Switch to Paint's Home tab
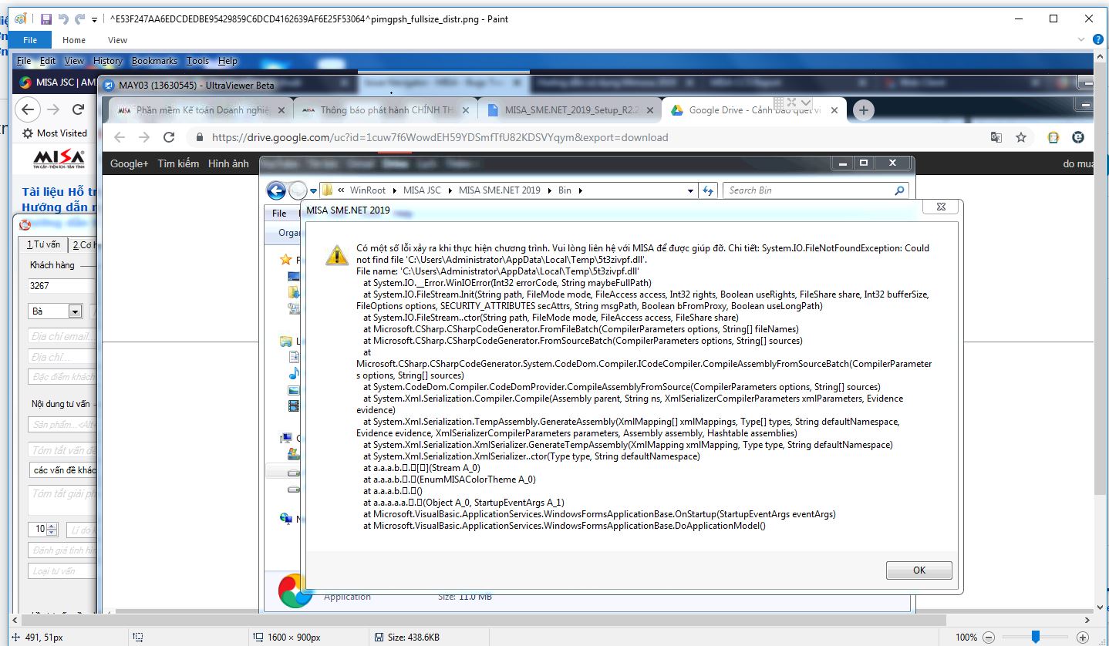The image size is (1109, 646). [x=74, y=40]
